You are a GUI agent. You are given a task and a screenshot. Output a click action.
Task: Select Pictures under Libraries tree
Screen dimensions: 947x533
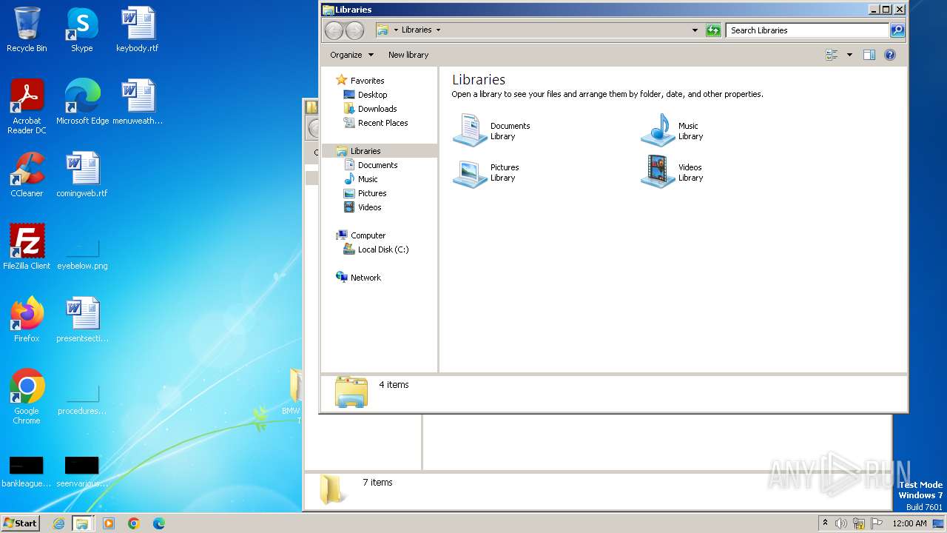(365, 193)
